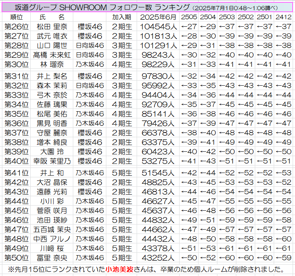
Task: Select the cell 95992人
Action: 158,86
